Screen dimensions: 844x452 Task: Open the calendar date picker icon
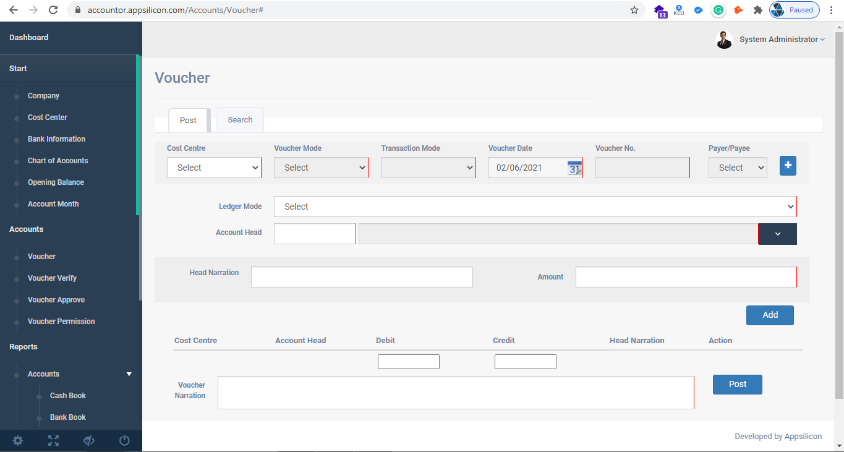point(574,168)
